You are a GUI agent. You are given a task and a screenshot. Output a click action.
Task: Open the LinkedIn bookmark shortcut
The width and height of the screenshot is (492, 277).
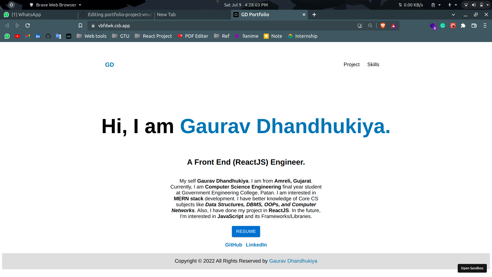38,36
